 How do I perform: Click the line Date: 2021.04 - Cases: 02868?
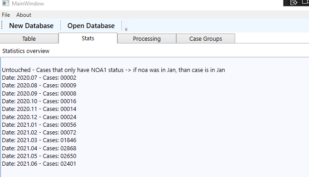tap(39, 148)
